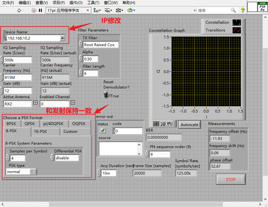Image resolution: width=268 pixels, height=207 pixels.
Task: Click the Pause toolbar icon
Action: click(40, 10)
